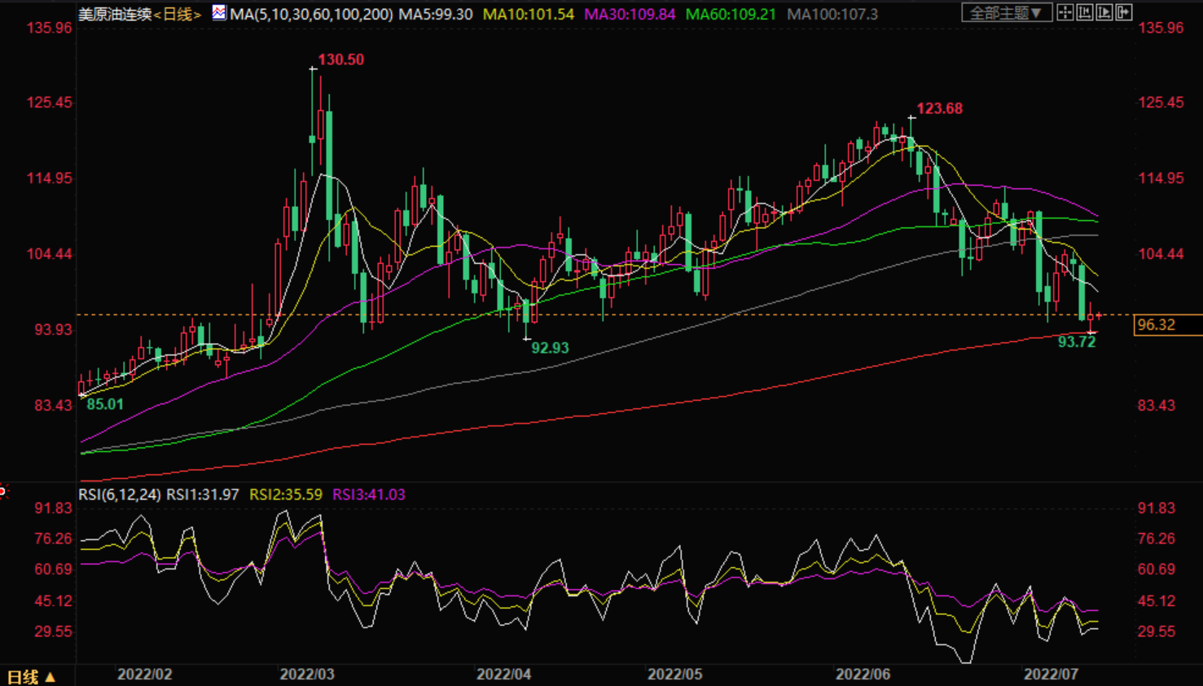Image resolution: width=1203 pixels, height=686 pixels.
Task: Click the small red marker left of the RSI panel
Action: [3, 491]
